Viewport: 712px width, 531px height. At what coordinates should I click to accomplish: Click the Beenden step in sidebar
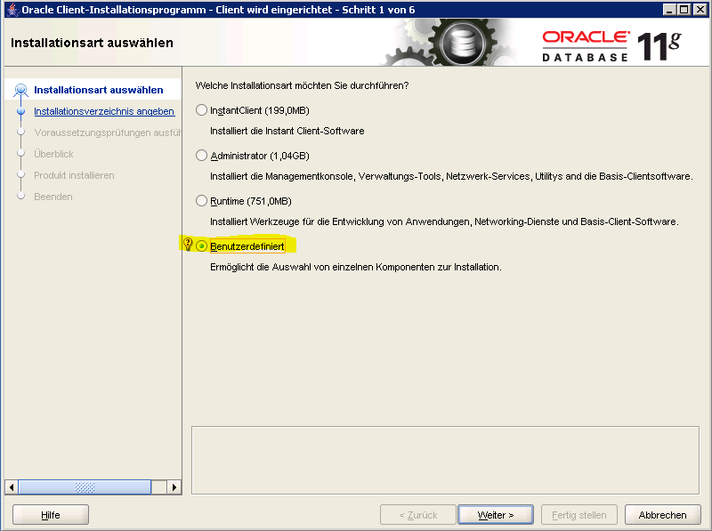coord(53,197)
